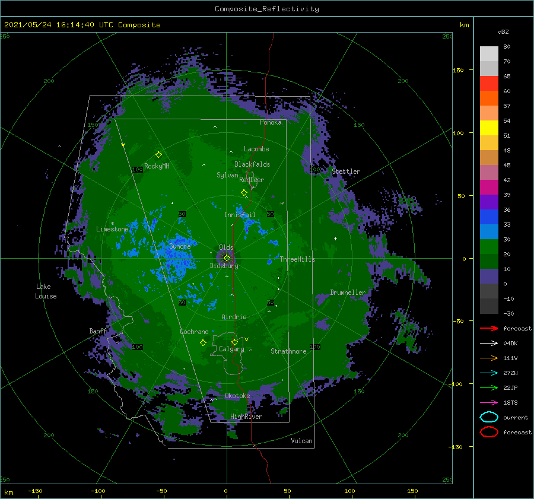Viewport: 534px width, 499px height.
Task: Click the -150 tick on bottom axis
Action: coord(35,491)
